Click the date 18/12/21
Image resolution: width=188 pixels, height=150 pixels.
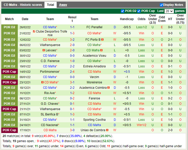25,88
